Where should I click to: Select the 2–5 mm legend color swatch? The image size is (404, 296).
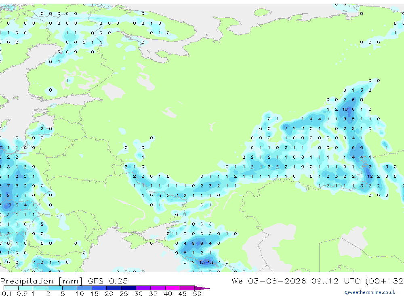(55, 288)
